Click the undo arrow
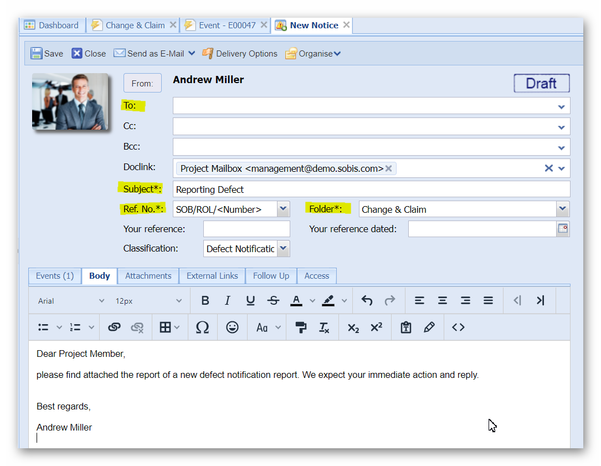The image size is (601, 466). pyautogui.click(x=367, y=300)
